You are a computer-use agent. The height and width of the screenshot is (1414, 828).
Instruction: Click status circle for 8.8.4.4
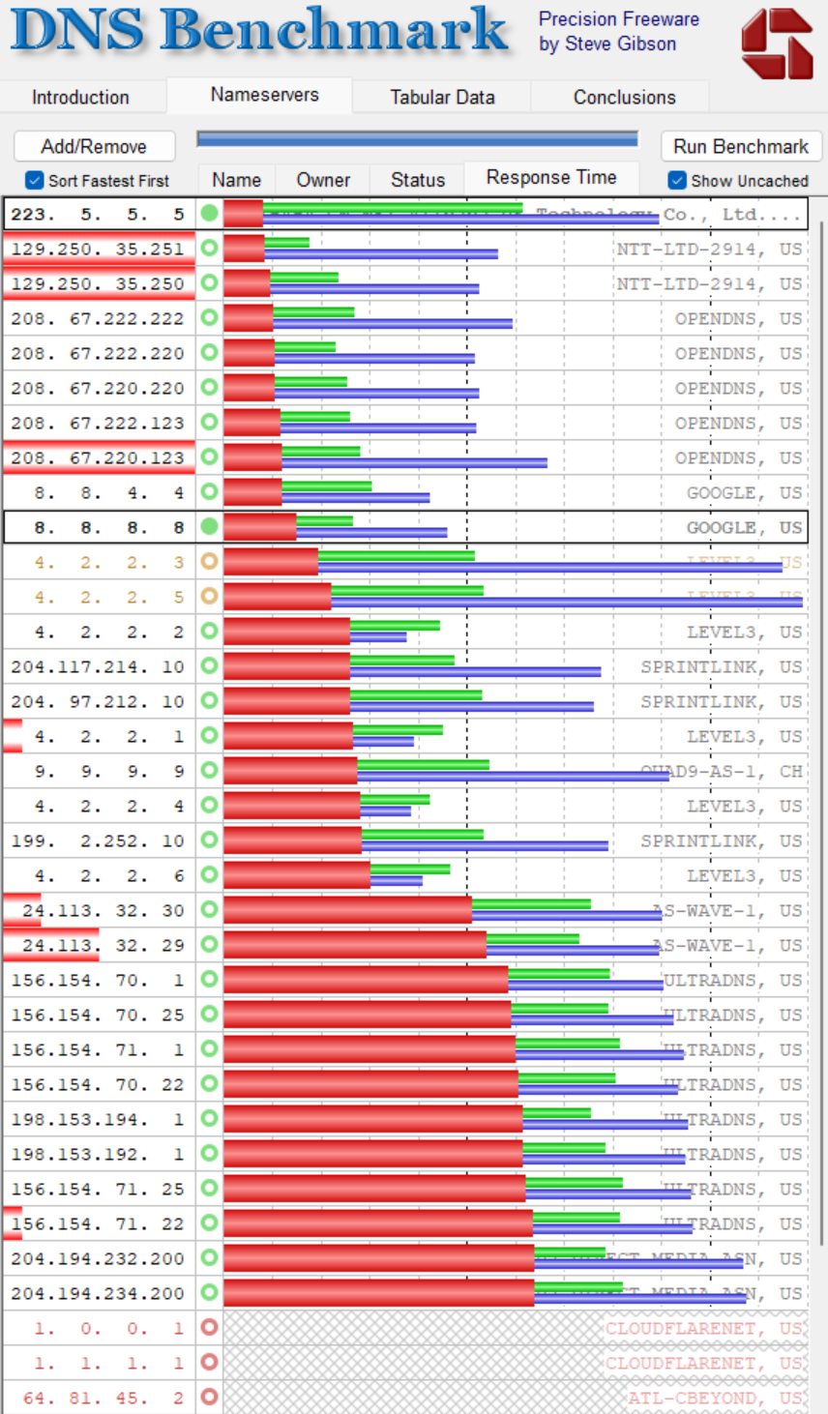click(209, 491)
